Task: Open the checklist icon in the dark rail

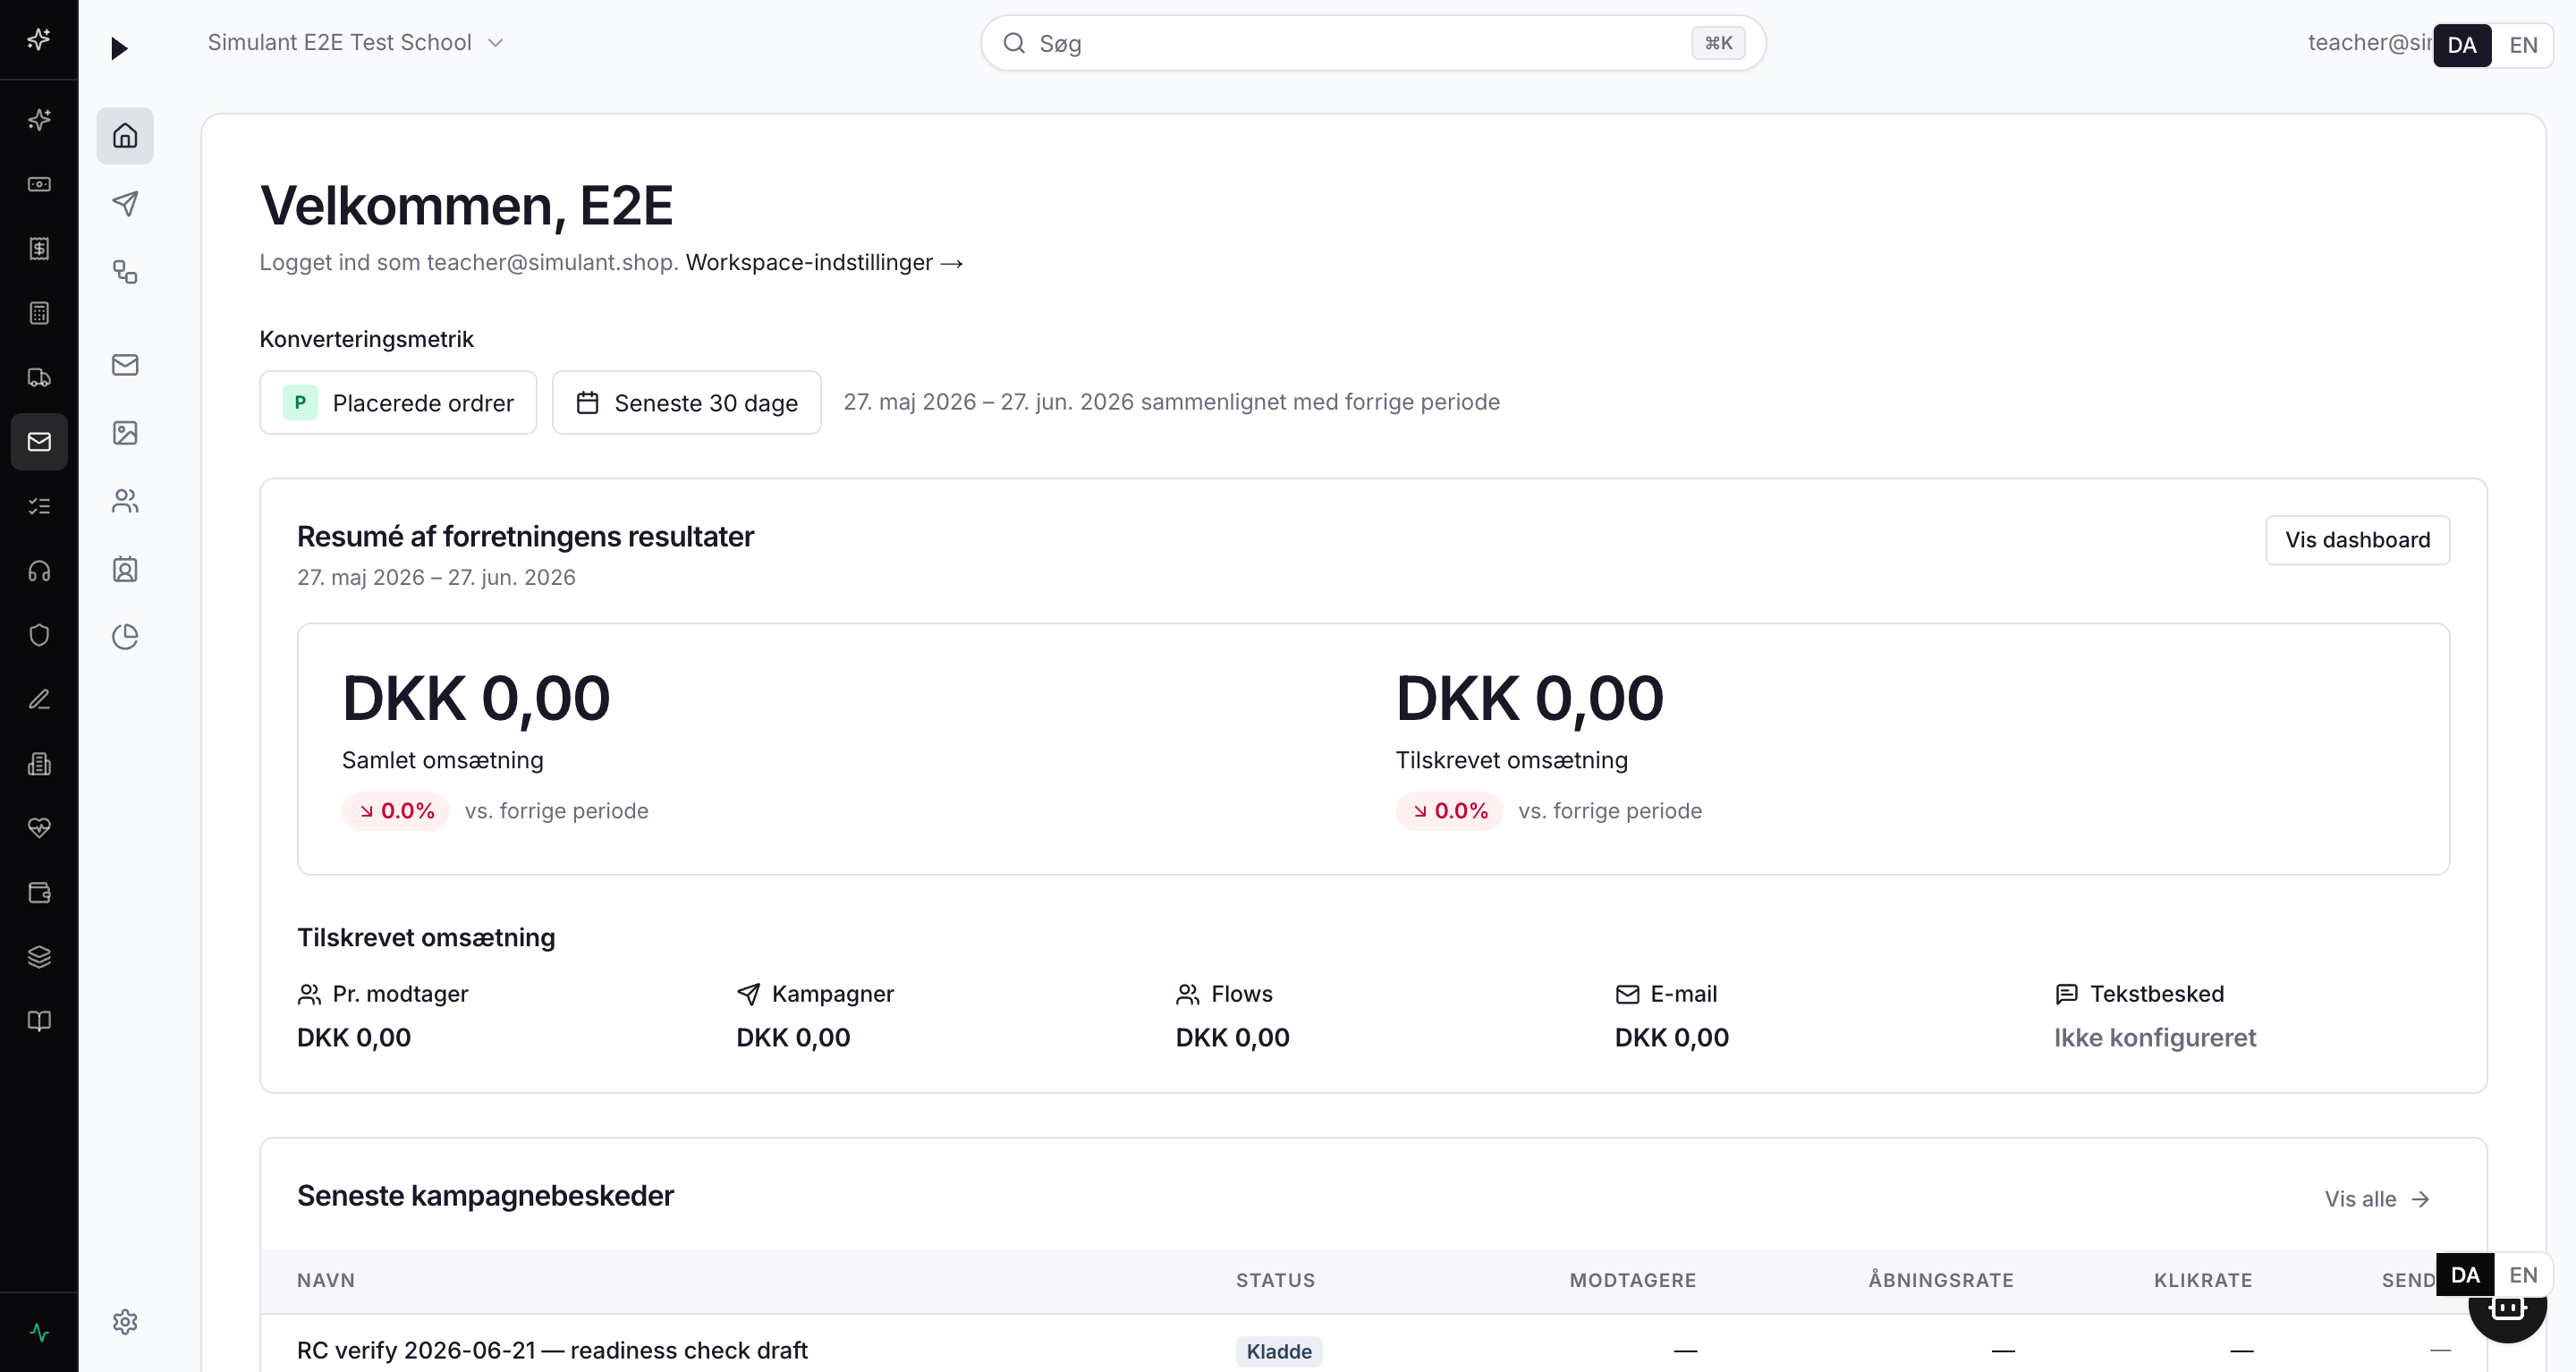Action: click(x=39, y=506)
